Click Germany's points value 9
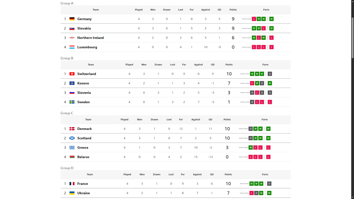Viewport: 354px width, 199px height. [x=233, y=19]
